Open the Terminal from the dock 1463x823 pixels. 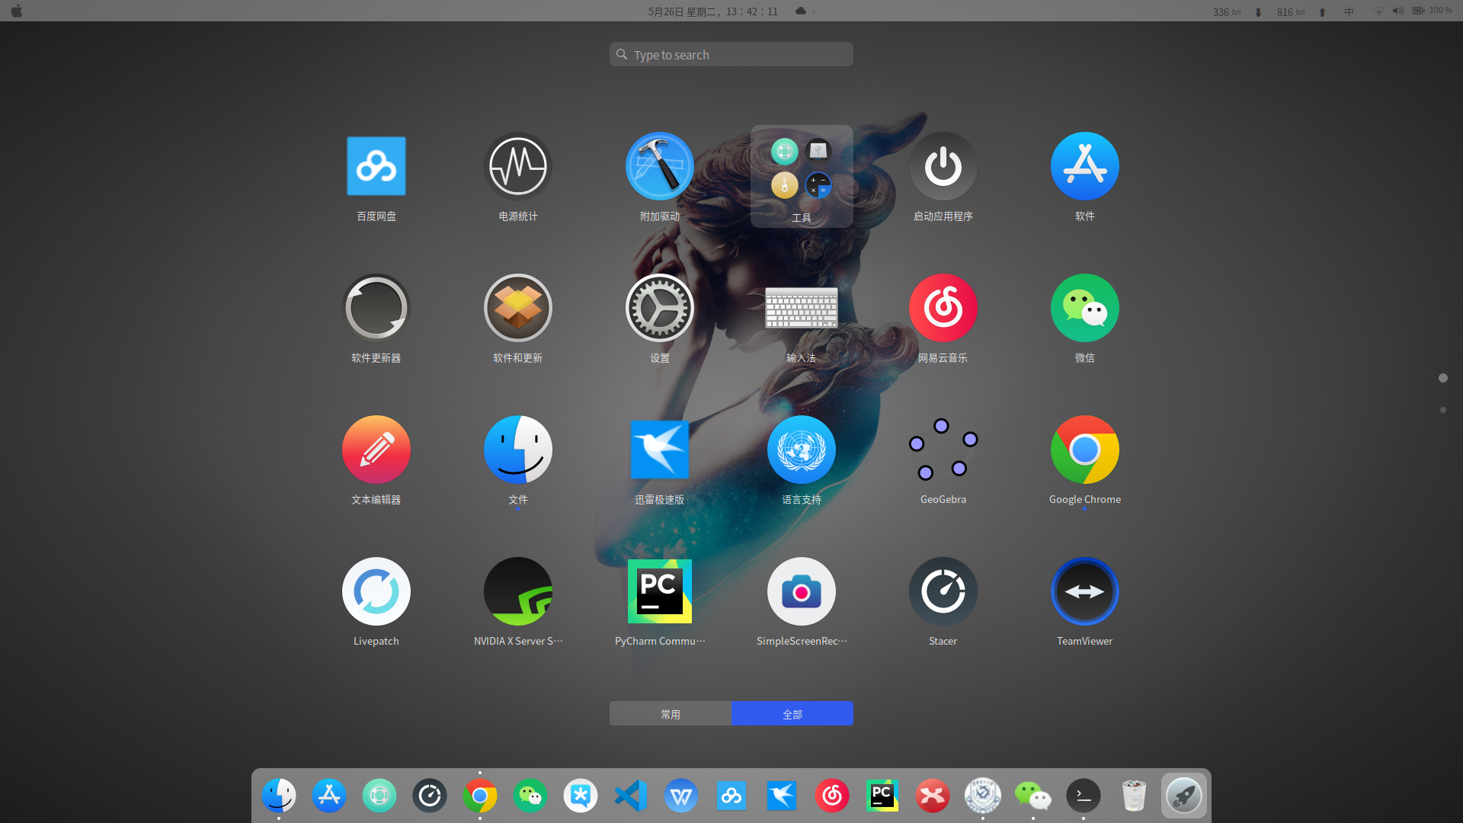[1083, 795]
